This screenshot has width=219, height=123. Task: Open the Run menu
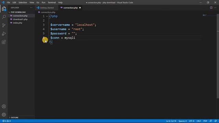coord(43,2)
